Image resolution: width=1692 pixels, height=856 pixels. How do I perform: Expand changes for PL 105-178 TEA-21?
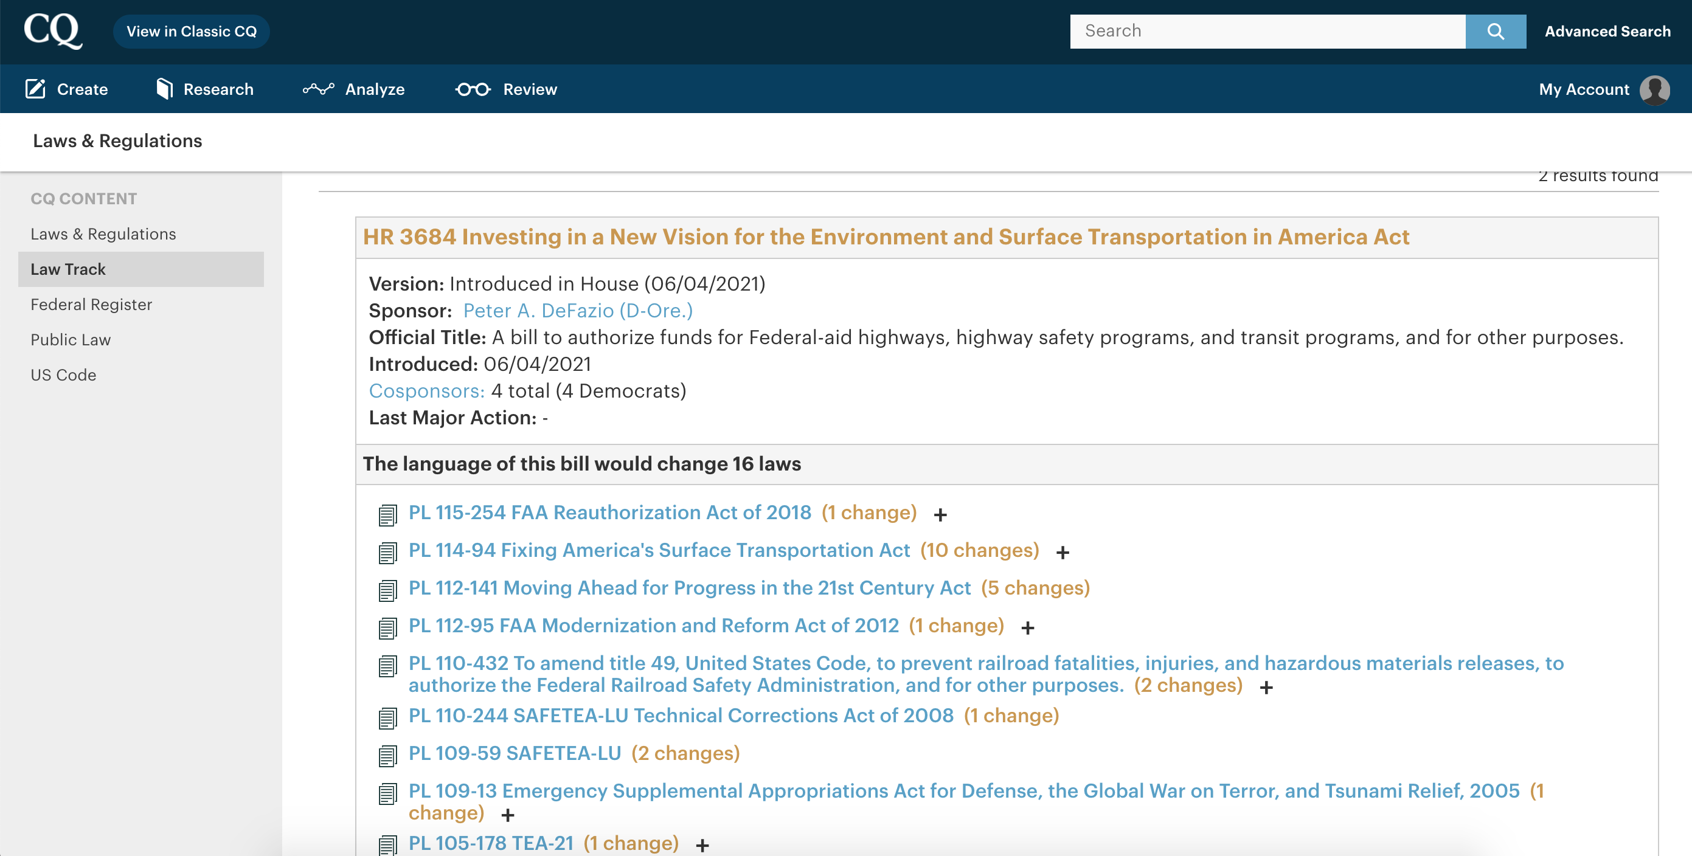pyautogui.click(x=702, y=846)
